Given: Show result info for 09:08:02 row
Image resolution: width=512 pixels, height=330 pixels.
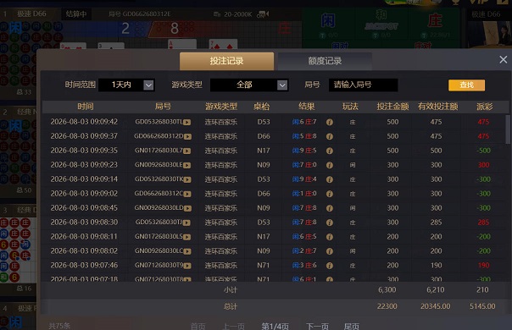Looking at the screenshot, I should (x=330, y=251).
